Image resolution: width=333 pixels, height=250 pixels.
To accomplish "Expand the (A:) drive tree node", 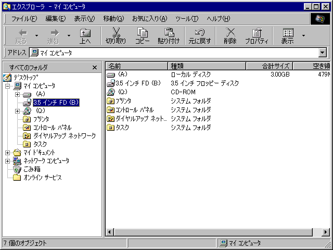I will coord(17,94).
